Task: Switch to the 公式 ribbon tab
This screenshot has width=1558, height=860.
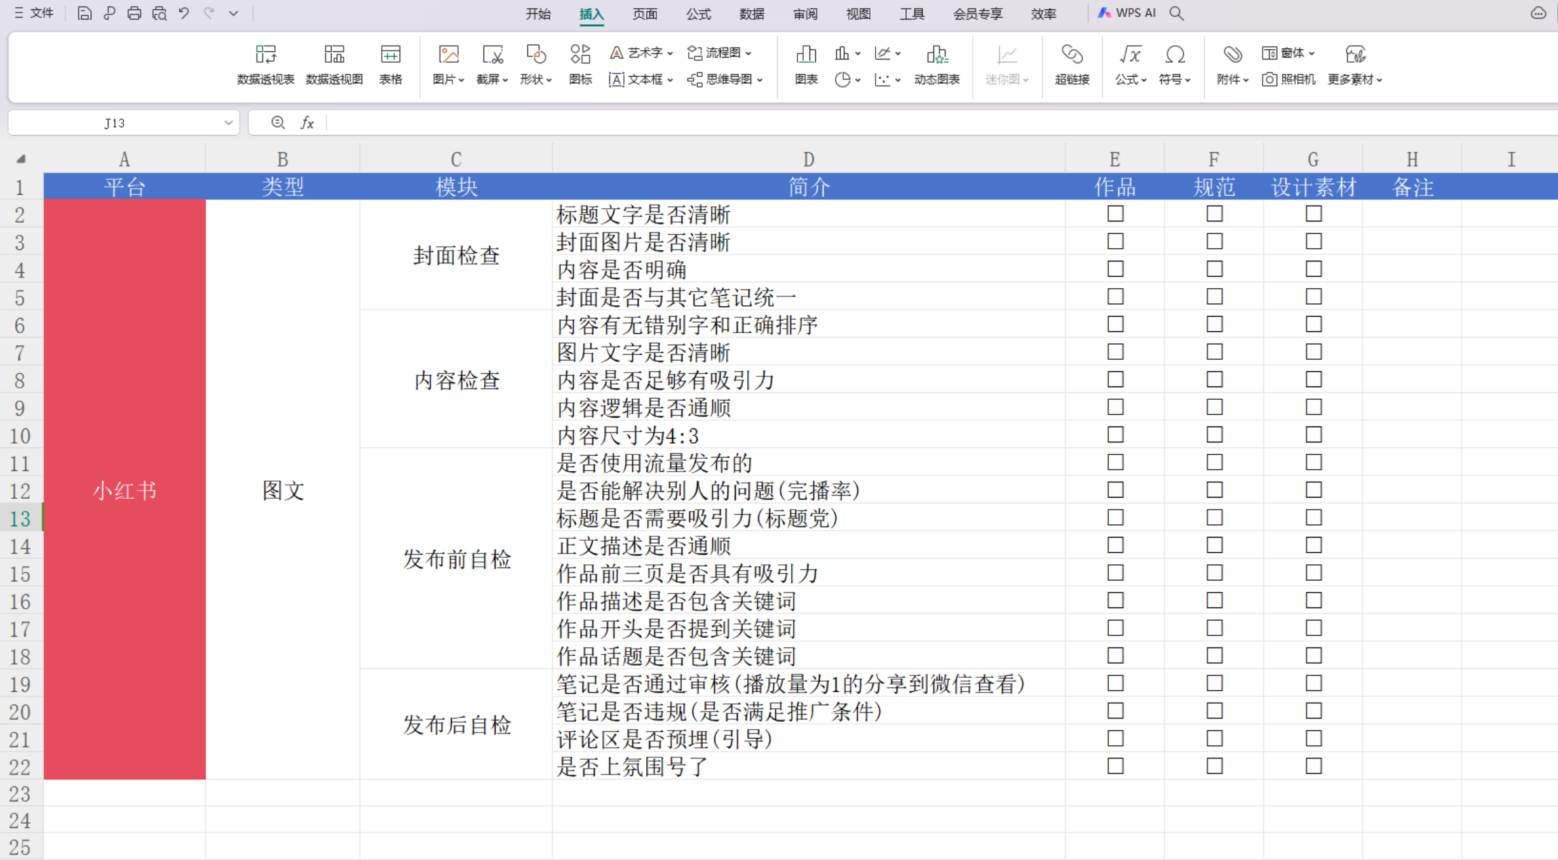Action: (x=698, y=13)
